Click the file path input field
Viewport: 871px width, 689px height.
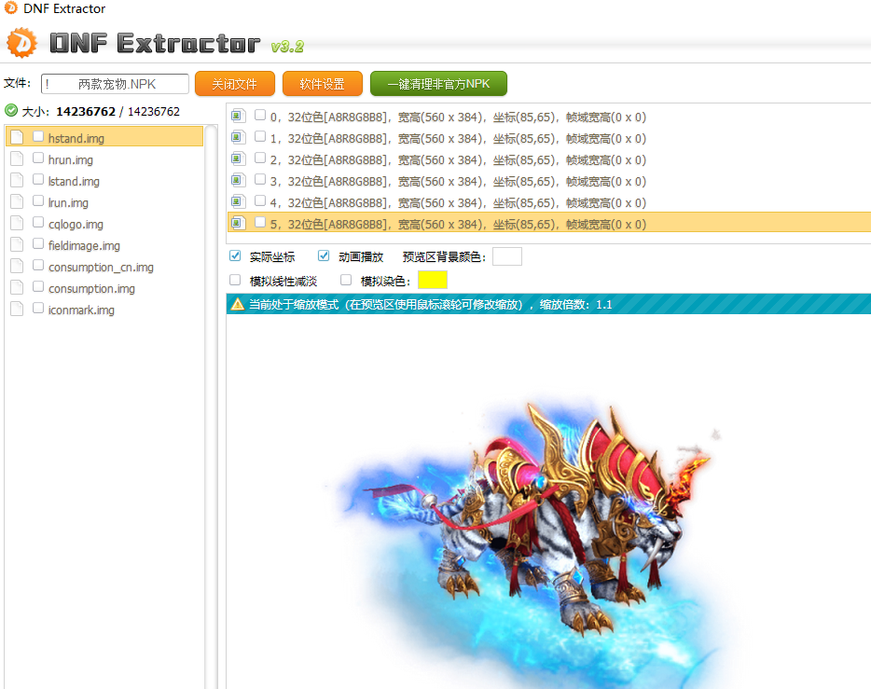pos(115,84)
